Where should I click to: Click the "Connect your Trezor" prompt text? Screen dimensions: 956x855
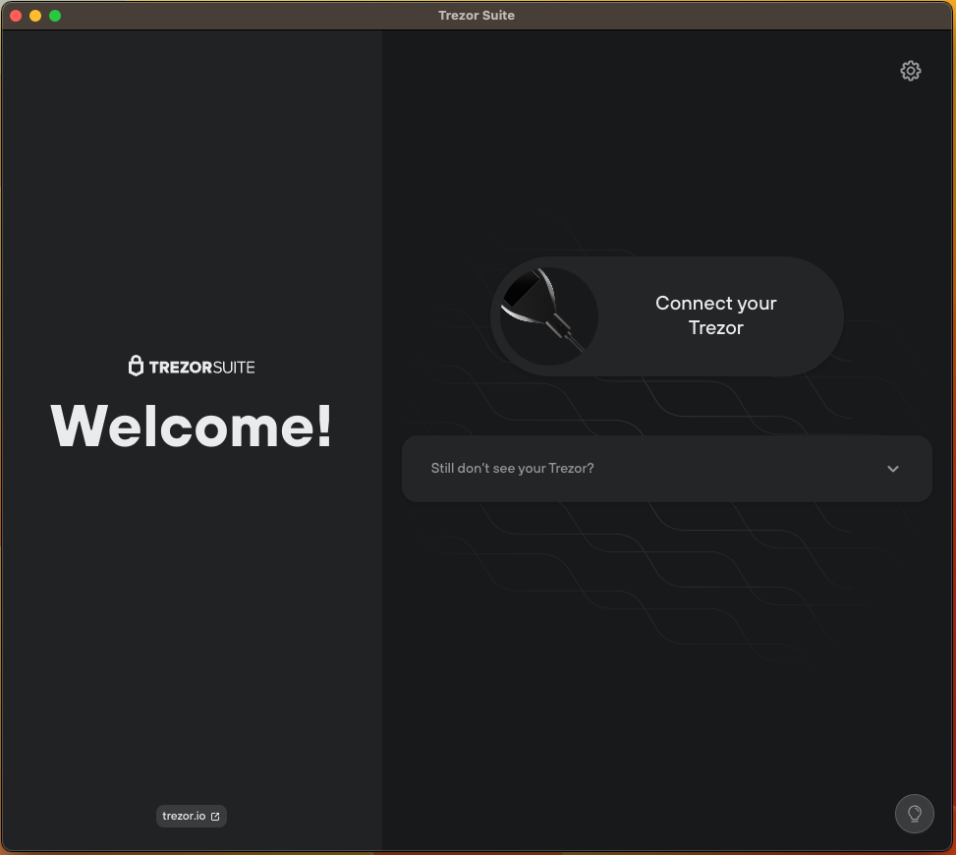click(x=715, y=304)
